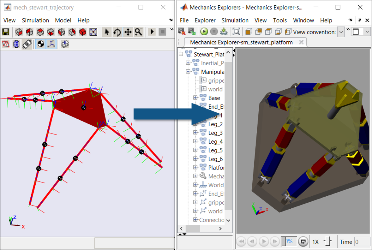
Task: Toggle center of gravity display icon
Action: (x=41, y=44)
